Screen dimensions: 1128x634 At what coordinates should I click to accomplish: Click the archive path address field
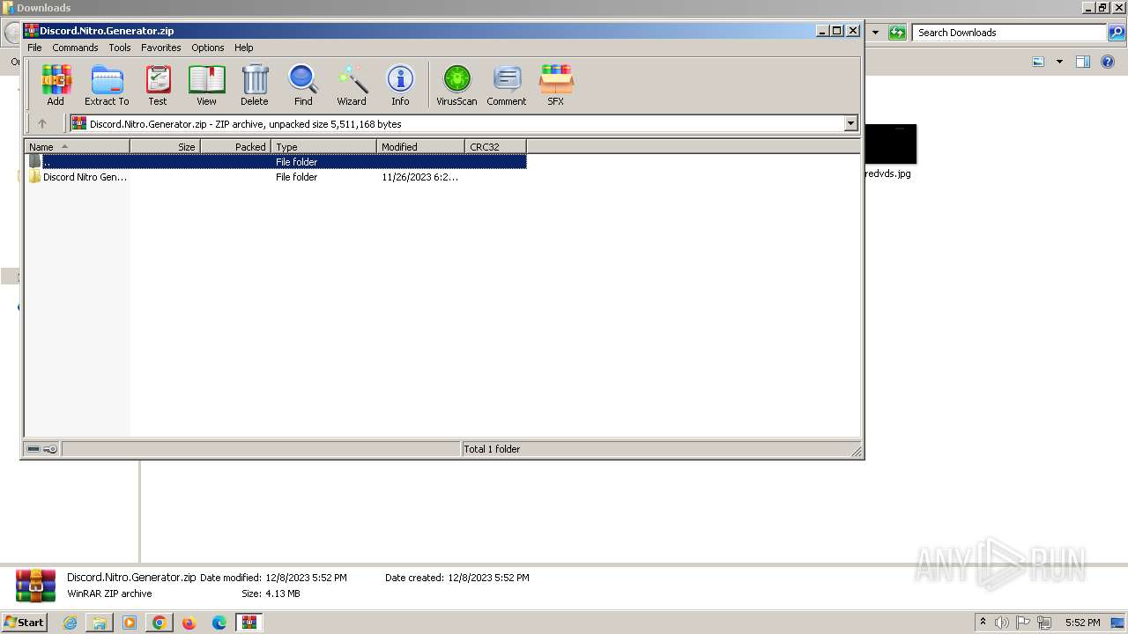coord(456,124)
